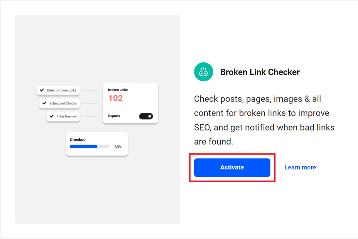Click the green Broken Link Checker logo icon
This screenshot has height=239, width=358.
(x=203, y=72)
